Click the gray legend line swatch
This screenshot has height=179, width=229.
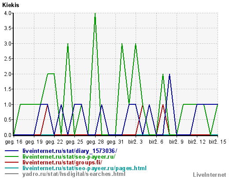[11, 174]
